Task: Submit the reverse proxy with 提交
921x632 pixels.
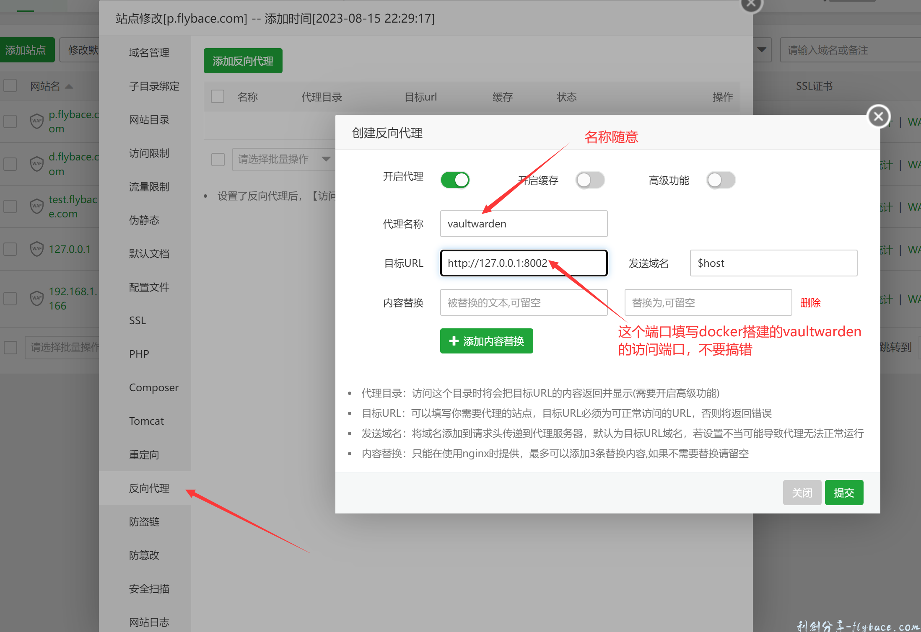Action: pyautogui.click(x=843, y=493)
